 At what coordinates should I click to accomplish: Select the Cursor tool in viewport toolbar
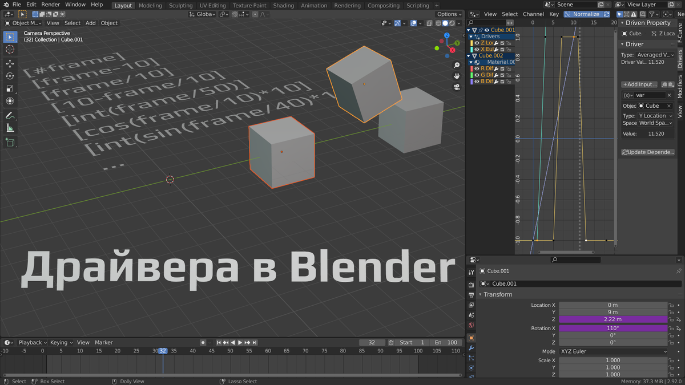[x=10, y=49]
